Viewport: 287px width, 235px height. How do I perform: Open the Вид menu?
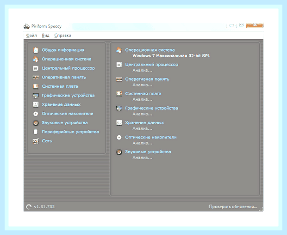pyautogui.click(x=45, y=36)
